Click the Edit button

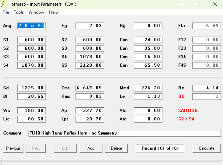[65, 148]
